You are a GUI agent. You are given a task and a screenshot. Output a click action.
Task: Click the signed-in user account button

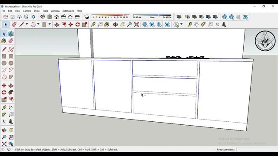point(176,24)
